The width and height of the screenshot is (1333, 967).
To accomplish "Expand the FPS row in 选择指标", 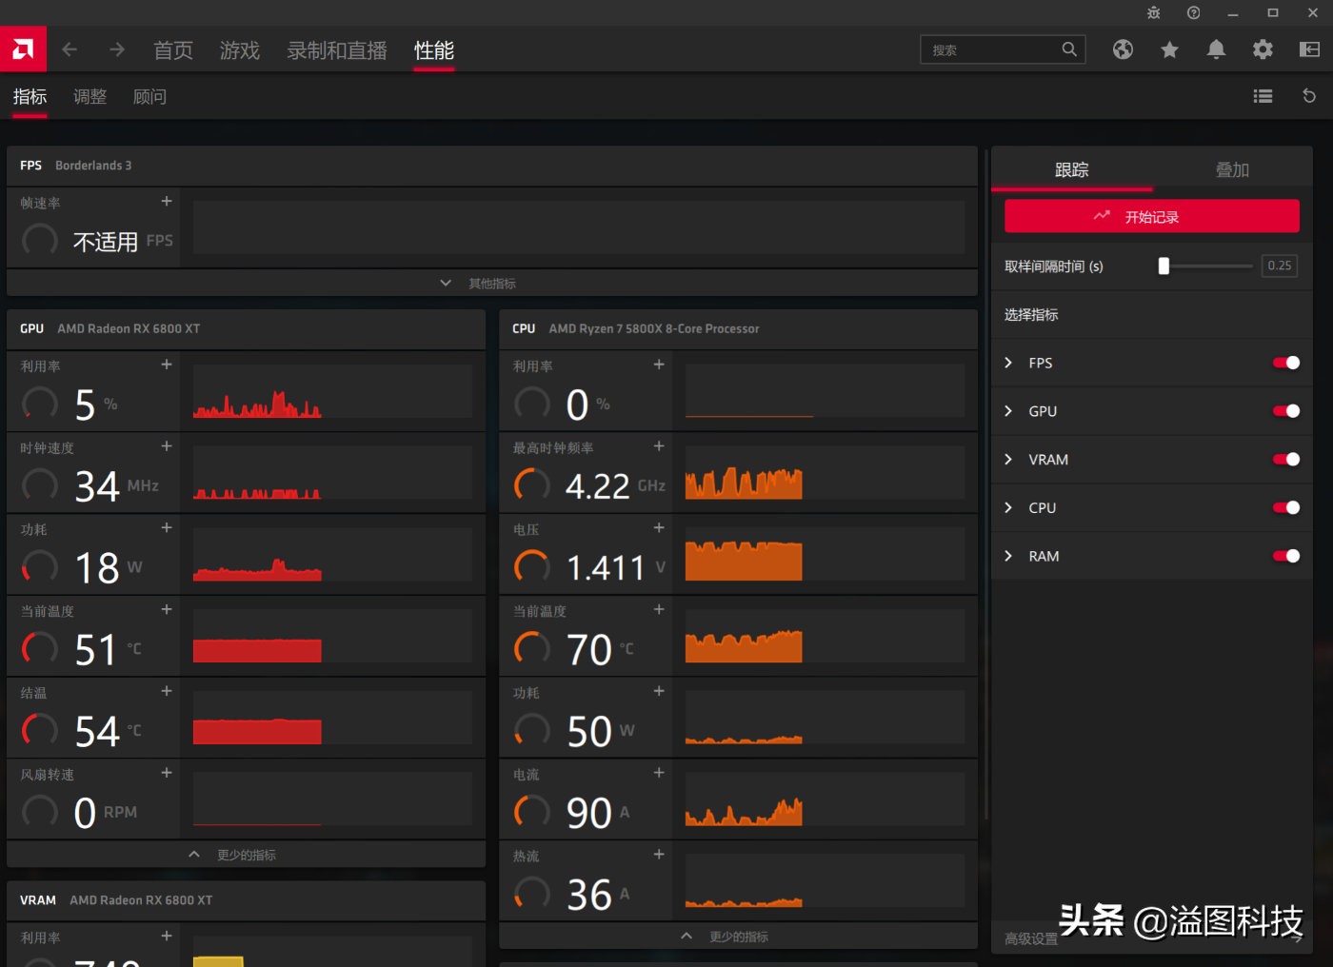I will [1008, 363].
